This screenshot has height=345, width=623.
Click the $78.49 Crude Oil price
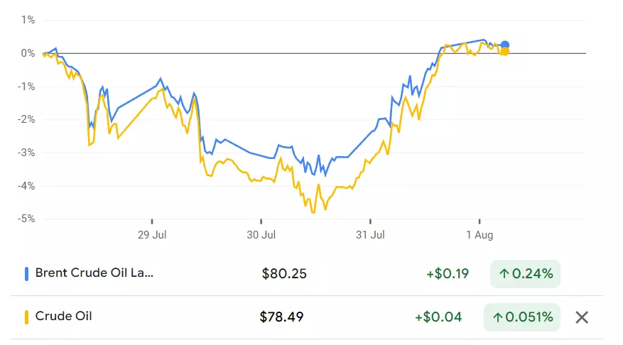(282, 317)
